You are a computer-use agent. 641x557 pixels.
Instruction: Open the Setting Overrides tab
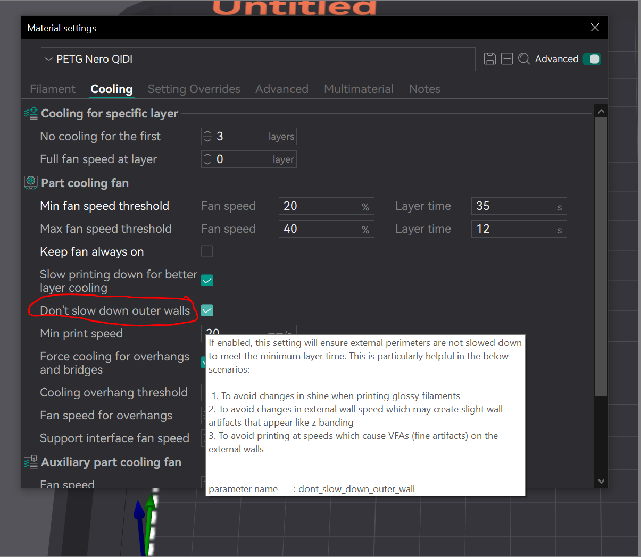point(194,89)
